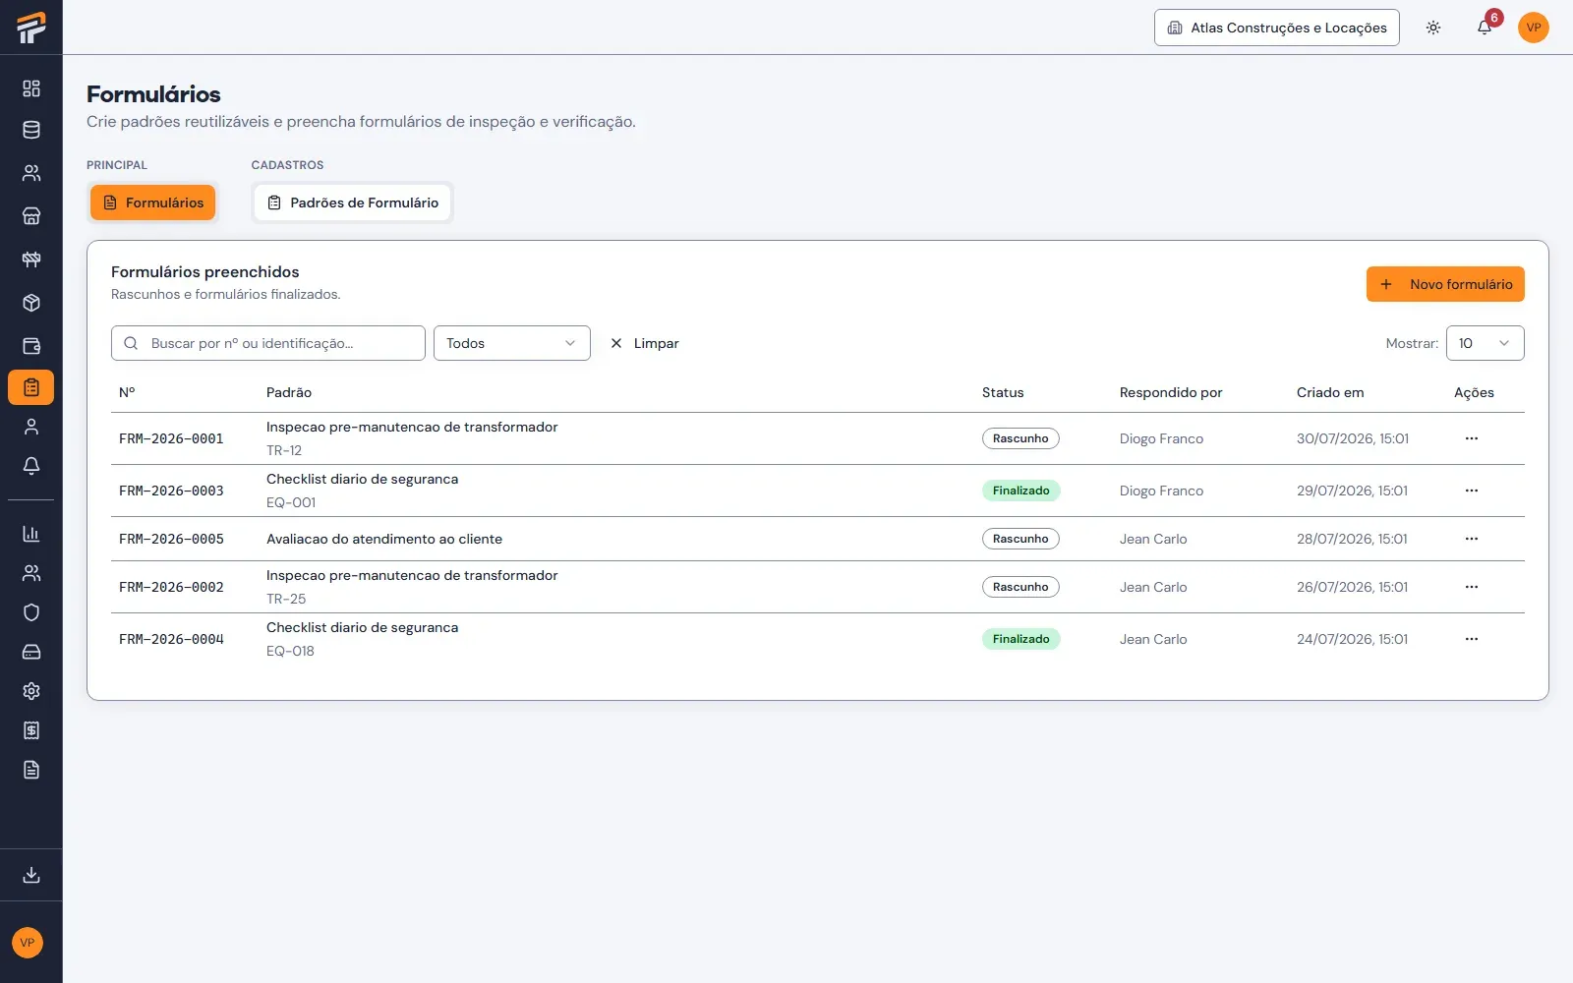Open the storefront icon in sidebar

tap(31, 216)
